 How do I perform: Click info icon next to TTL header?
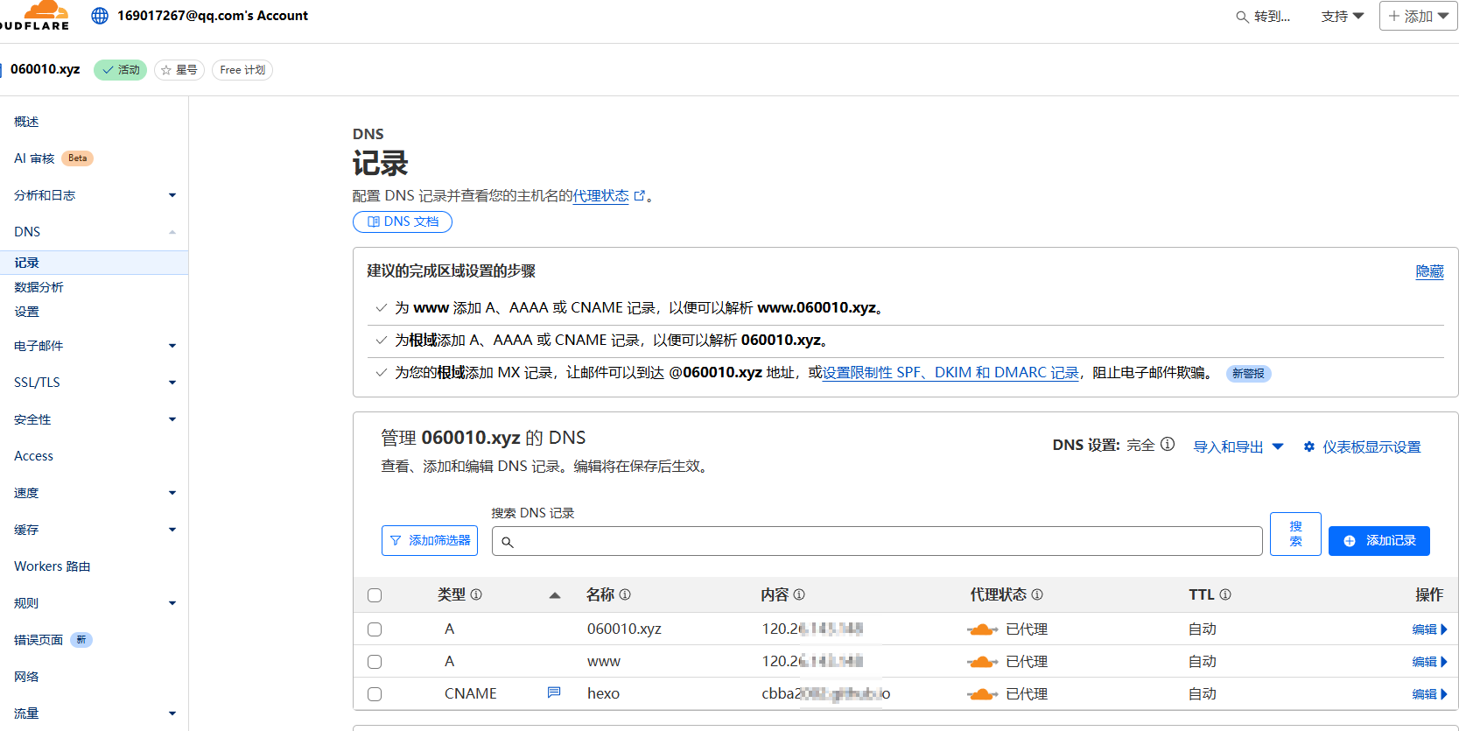point(1225,594)
